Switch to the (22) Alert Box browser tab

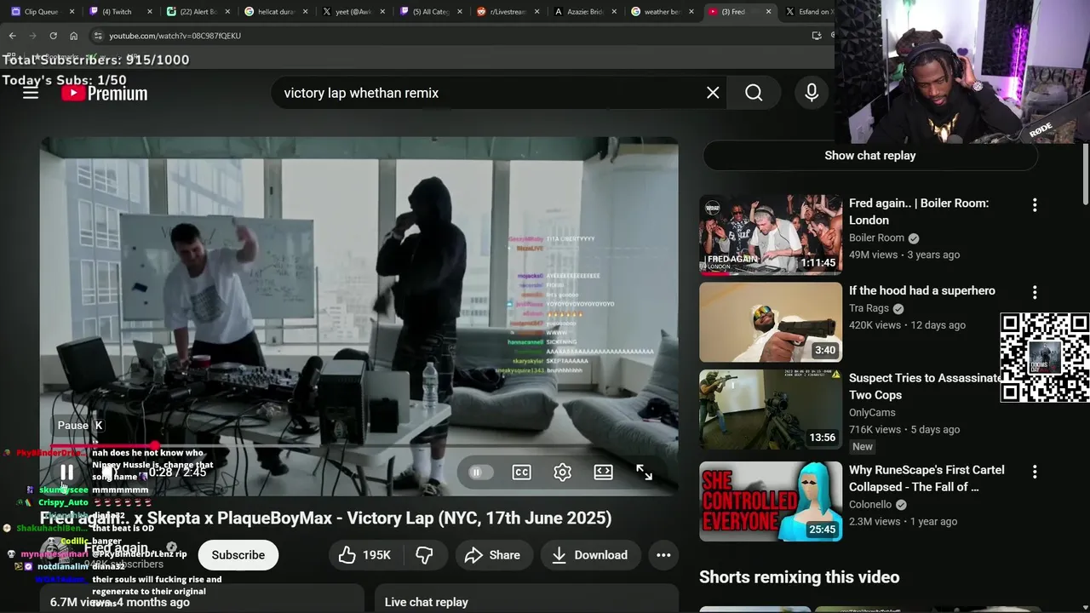(x=196, y=12)
